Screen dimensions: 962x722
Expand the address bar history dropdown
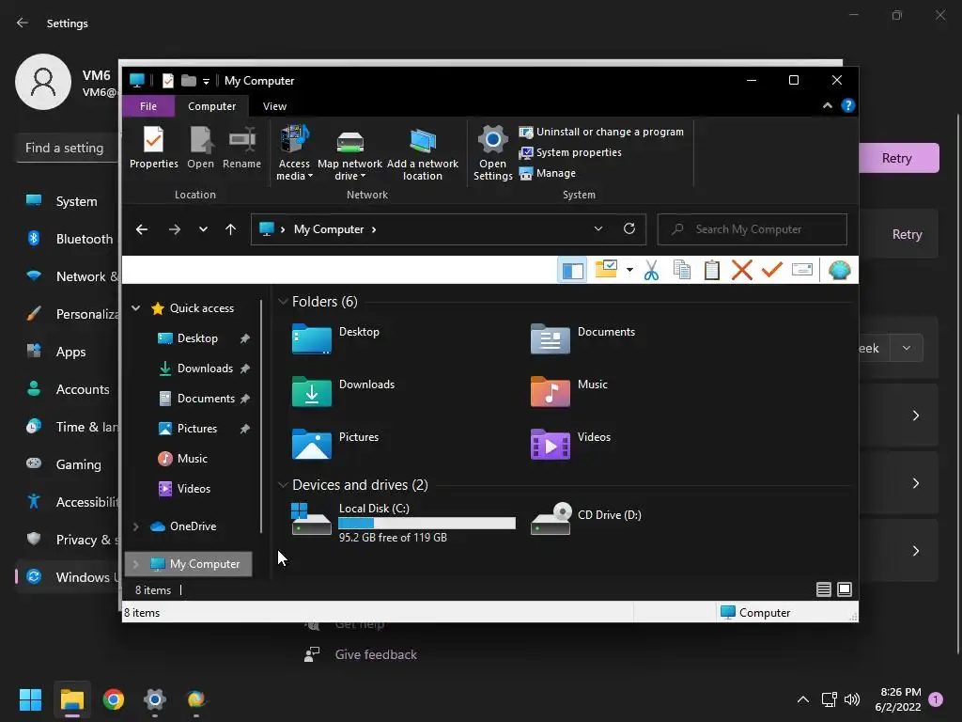[x=598, y=229]
